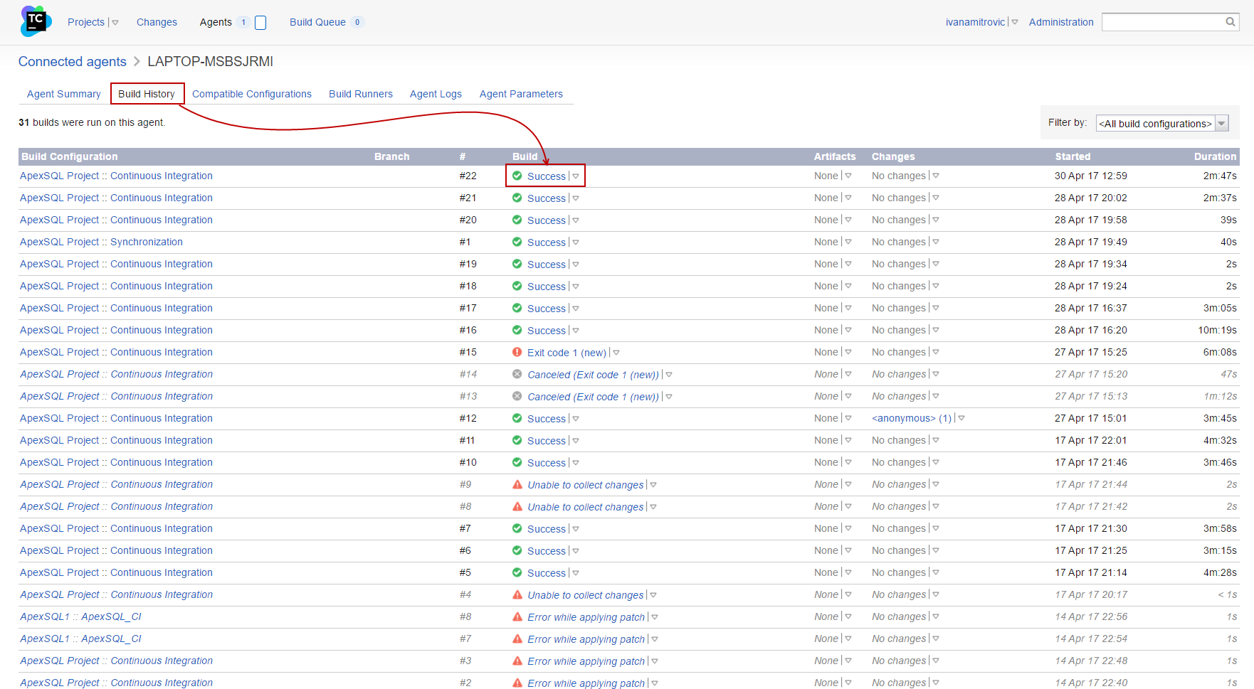Click inside the search input field
Image resolution: width=1254 pixels, height=689 pixels.
[1160, 21]
